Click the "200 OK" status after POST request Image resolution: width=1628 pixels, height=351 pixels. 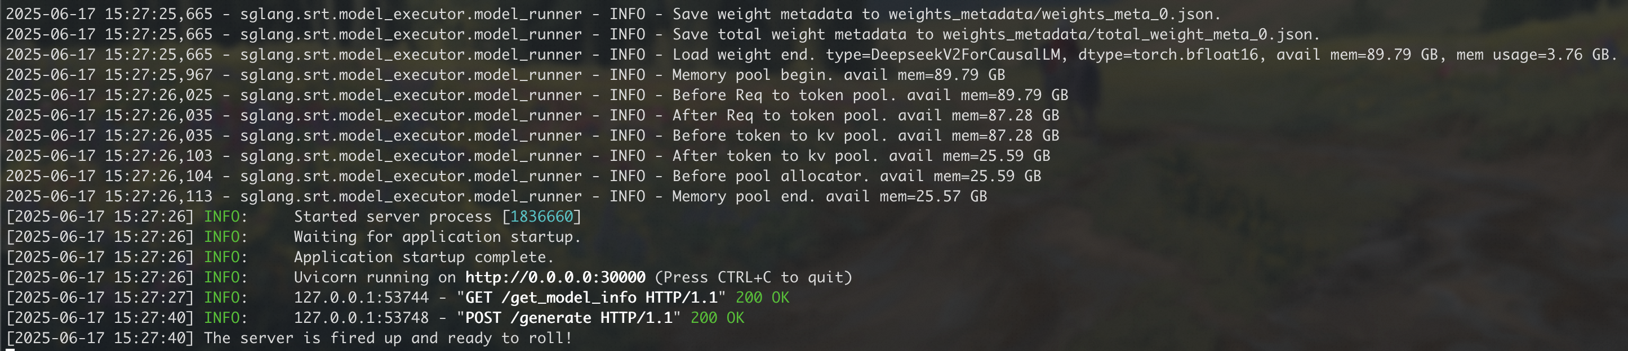pos(717,318)
